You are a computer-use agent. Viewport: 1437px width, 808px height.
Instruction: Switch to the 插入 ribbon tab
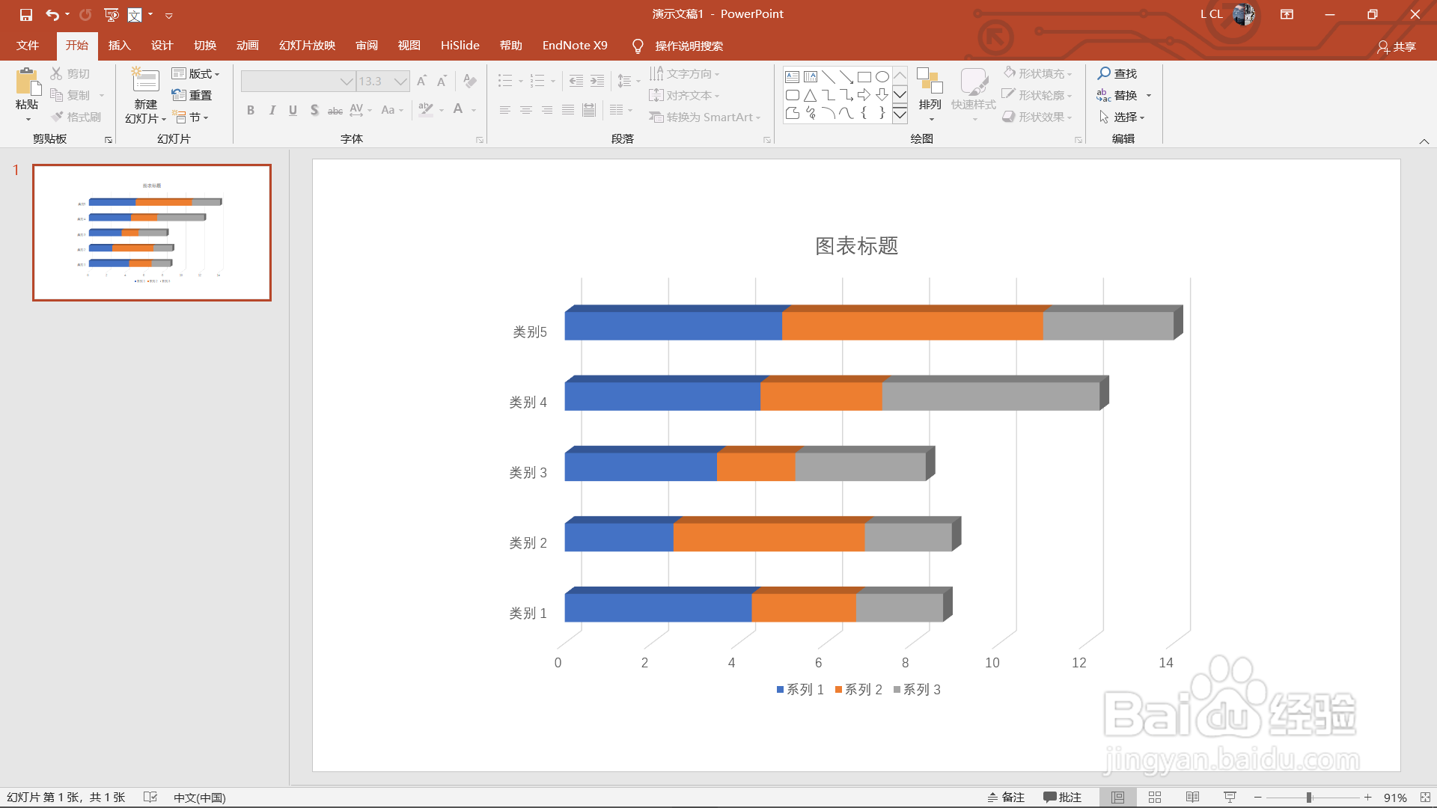119,45
